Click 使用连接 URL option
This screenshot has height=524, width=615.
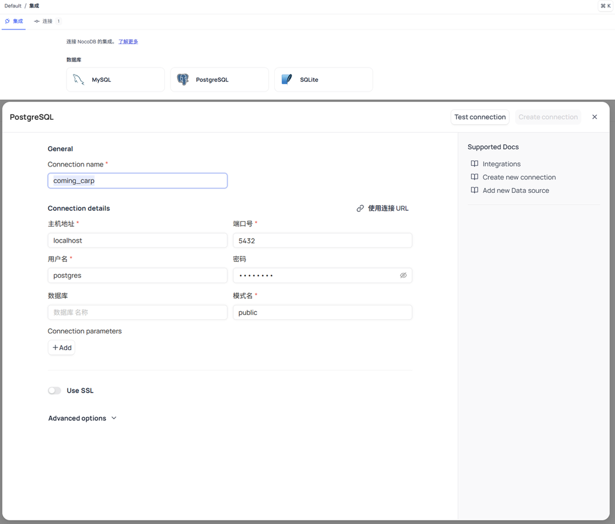pos(383,208)
